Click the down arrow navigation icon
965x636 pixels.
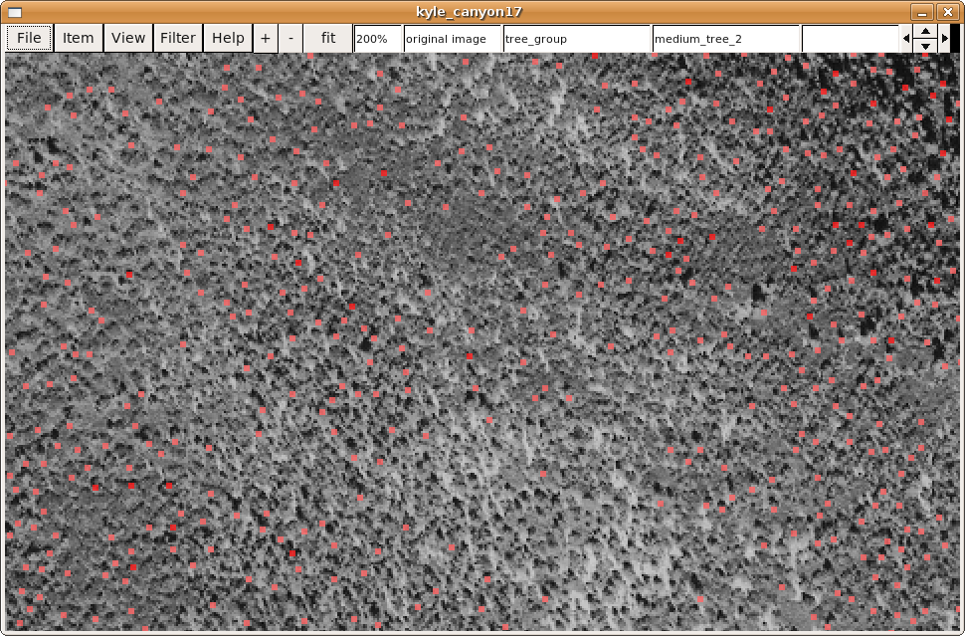point(925,46)
